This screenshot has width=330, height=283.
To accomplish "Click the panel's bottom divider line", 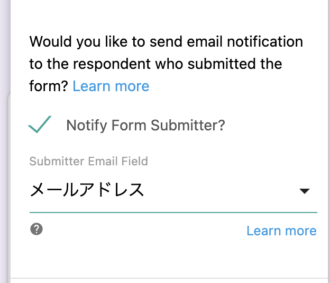I will (x=170, y=278).
